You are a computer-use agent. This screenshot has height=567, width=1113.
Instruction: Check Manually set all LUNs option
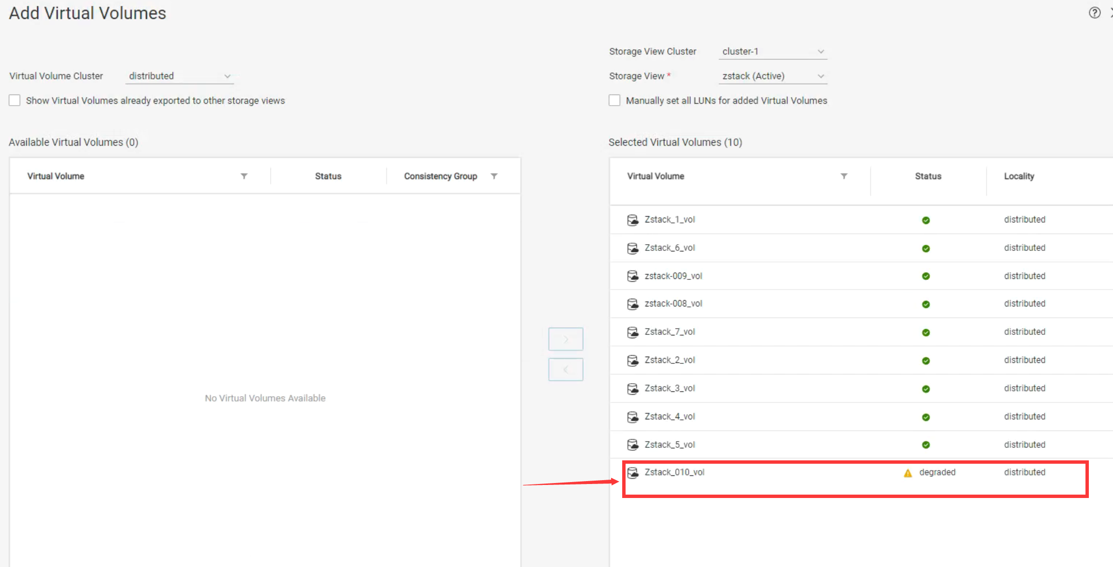click(614, 100)
